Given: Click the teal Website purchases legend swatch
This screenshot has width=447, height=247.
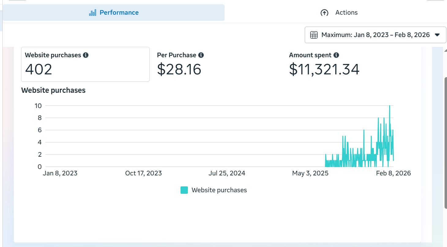Looking at the screenshot, I should click(184, 190).
